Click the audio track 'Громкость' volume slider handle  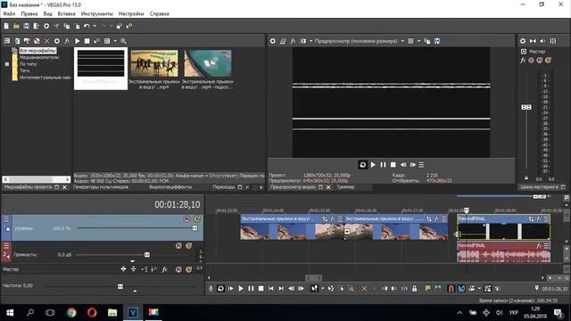[x=146, y=255]
